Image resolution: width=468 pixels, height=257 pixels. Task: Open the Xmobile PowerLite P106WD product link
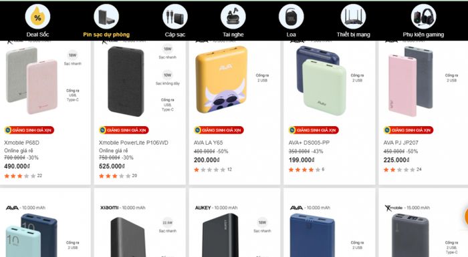tap(134, 143)
